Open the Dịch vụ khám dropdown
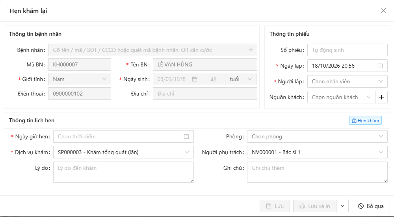The image size is (394, 217). pos(123,153)
